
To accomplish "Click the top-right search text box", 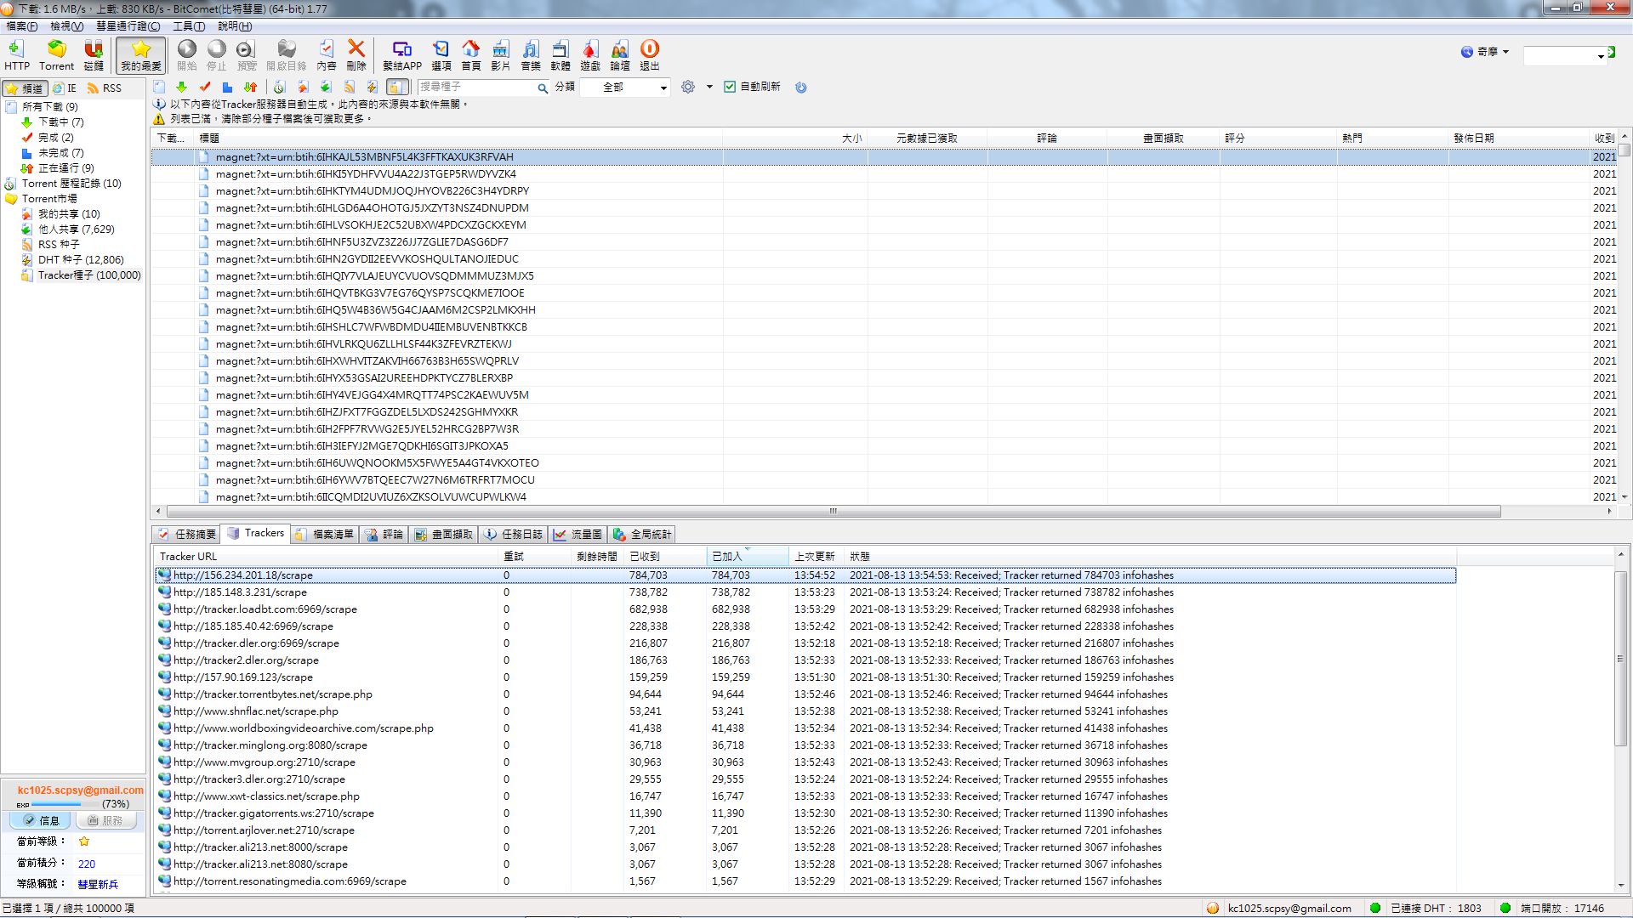I will (x=1559, y=56).
